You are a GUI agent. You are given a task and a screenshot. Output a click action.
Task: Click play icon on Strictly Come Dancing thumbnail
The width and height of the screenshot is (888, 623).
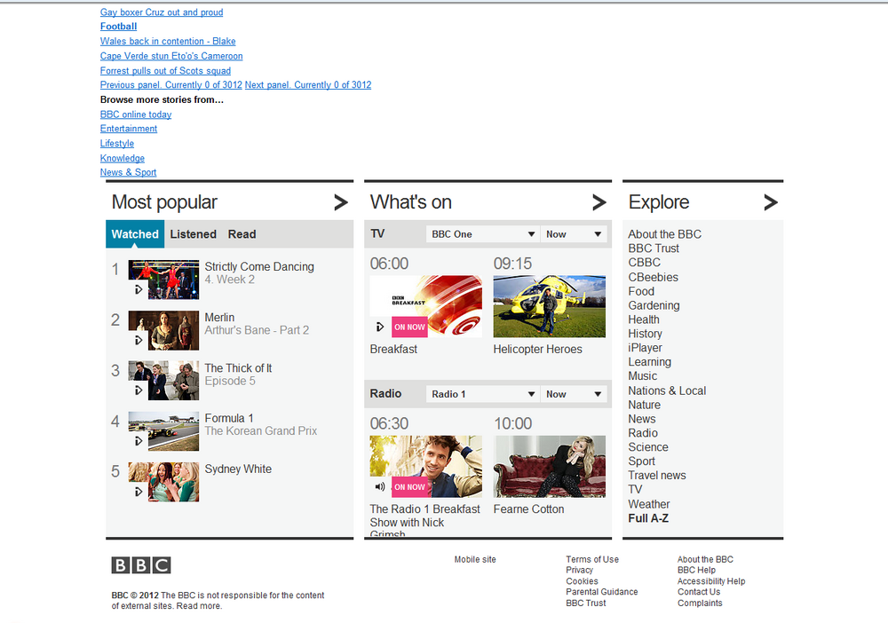point(139,289)
